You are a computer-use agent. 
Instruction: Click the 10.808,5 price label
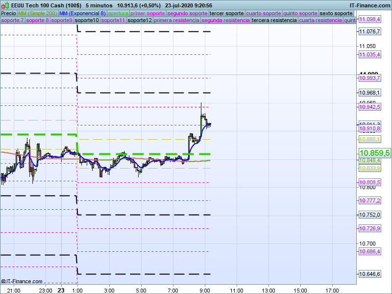tap(370, 182)
